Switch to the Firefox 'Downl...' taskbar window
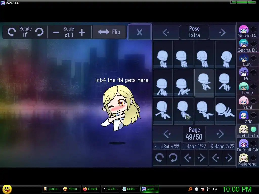The image size is (259, 194). [x=91, y=189]
